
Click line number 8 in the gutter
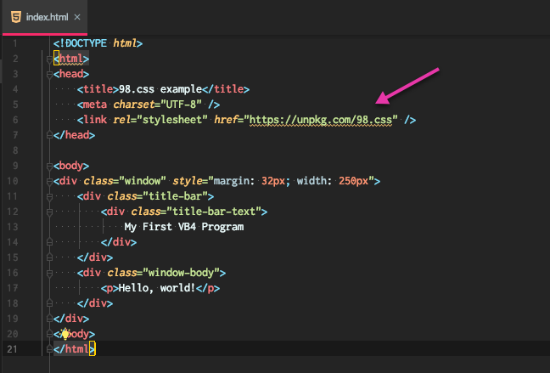point(15,150)
